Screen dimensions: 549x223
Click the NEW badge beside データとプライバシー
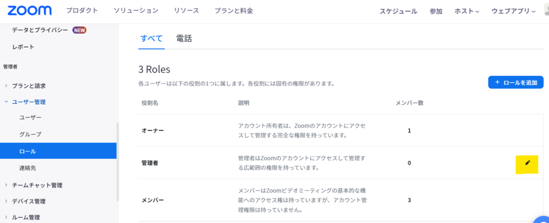(79, 30)
